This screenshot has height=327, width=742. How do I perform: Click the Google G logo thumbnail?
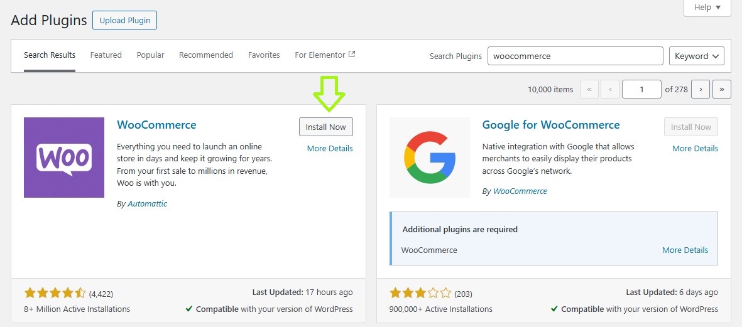pyautogui.click(x=430, y=158)
